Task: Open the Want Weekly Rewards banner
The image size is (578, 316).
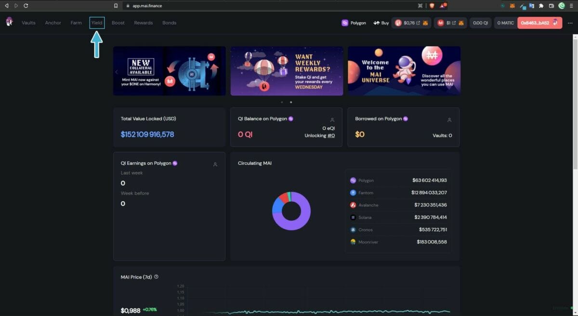Action: 287,71
